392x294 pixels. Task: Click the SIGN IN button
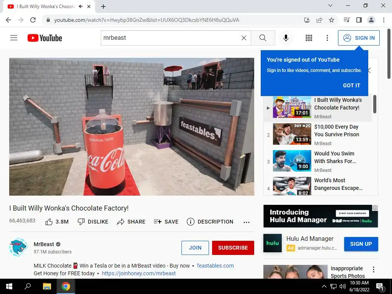pyautogui.click(x=358, y=38)
